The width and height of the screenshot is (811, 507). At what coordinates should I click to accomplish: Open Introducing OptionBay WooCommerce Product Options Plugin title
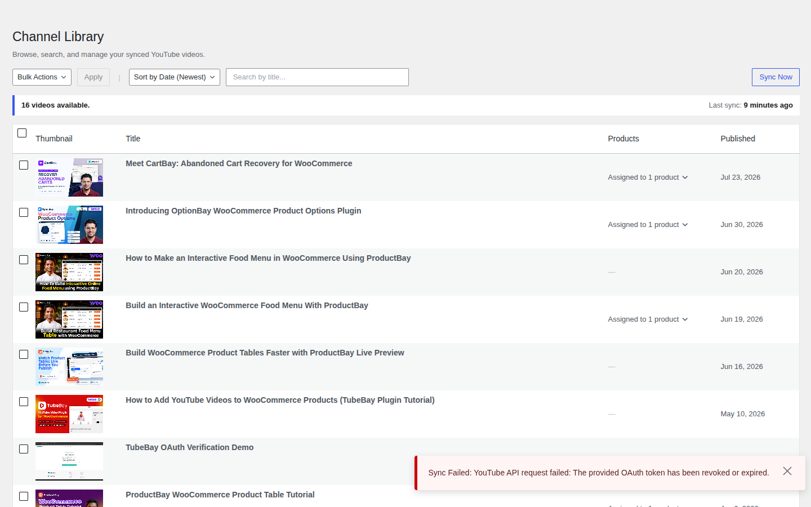click(x=243, y=211)
